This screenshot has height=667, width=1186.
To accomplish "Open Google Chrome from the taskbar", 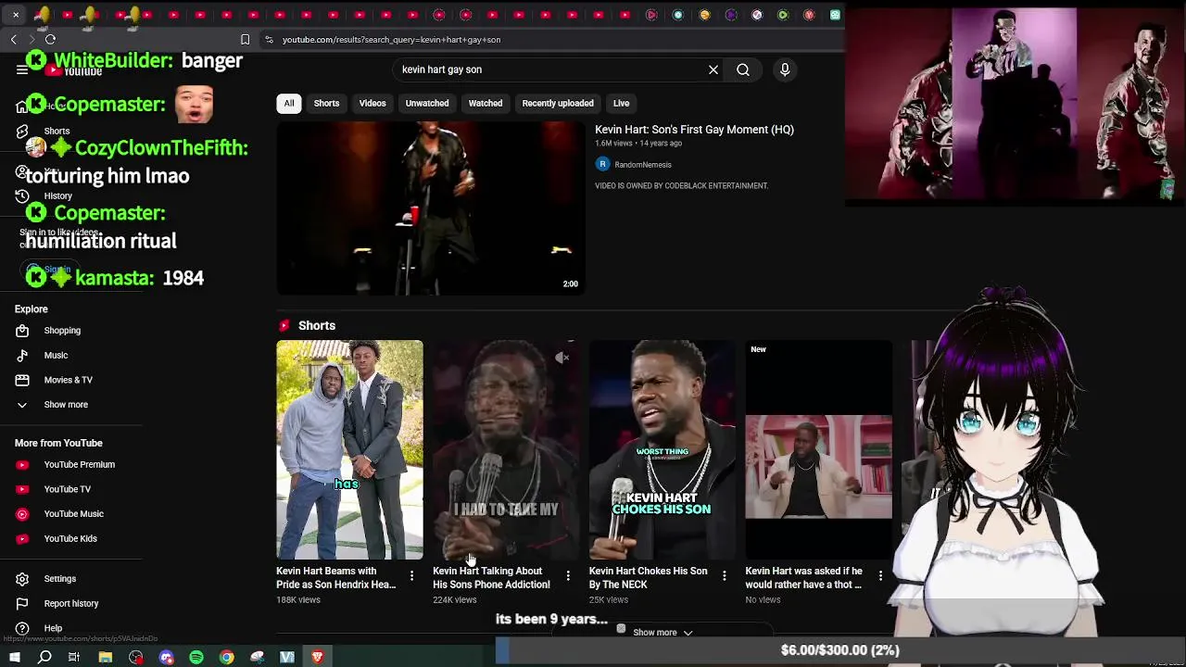I will (227, 657).
